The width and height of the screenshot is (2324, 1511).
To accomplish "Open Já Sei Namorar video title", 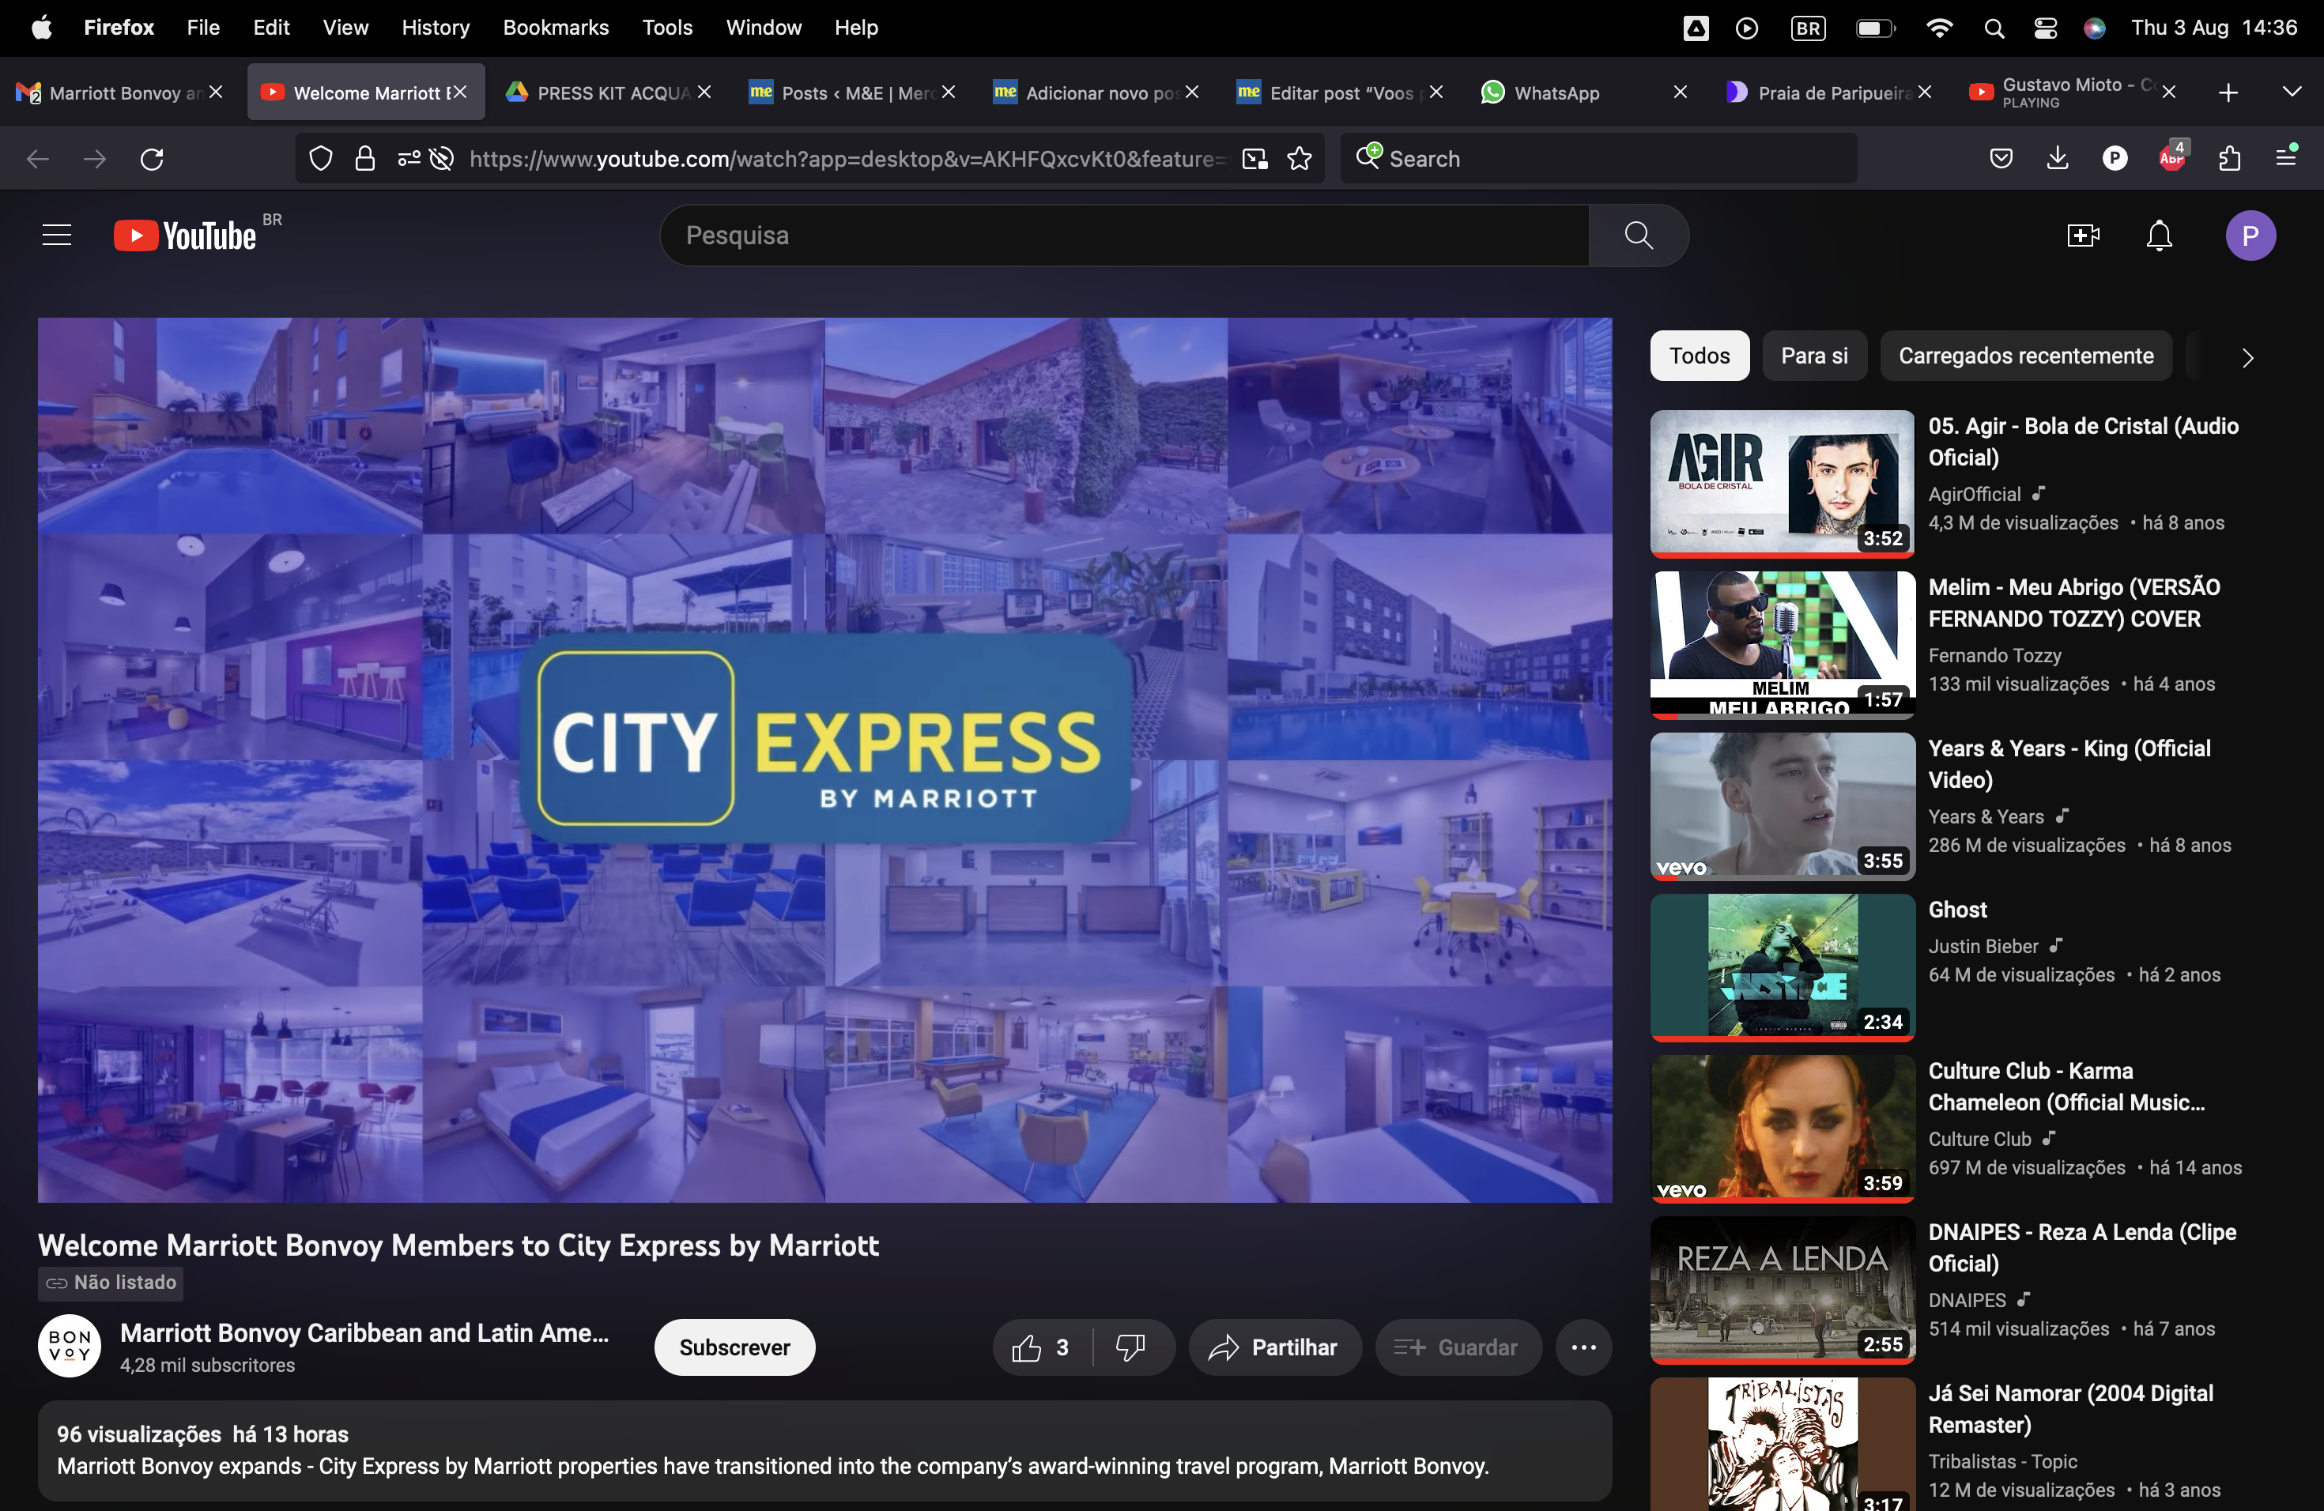I will click(2070, 1410).
